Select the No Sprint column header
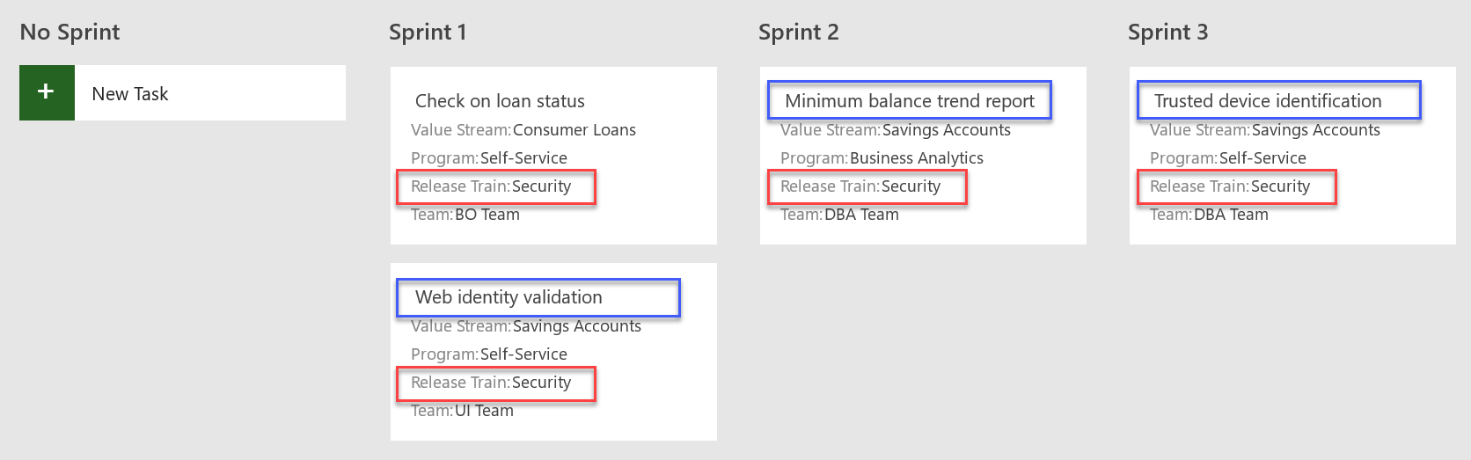The image size is (1471, 460). click(x=70, y=33)
